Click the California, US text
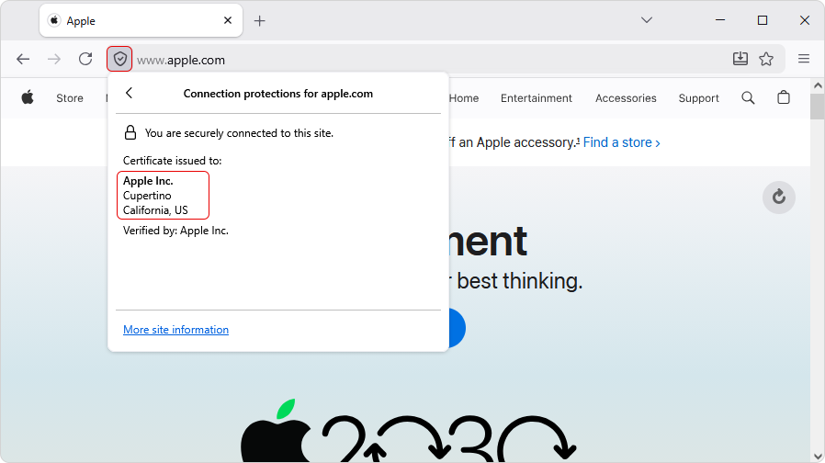Image resolution: width=825 pixels, height=463 pixels. point(155,210)
